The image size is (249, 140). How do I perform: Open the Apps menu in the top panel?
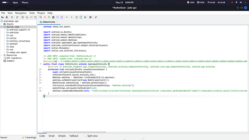point(15,2)
